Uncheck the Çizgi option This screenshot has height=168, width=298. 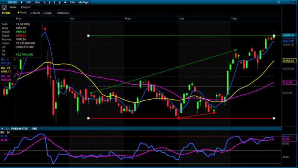[x=47, y=13]
